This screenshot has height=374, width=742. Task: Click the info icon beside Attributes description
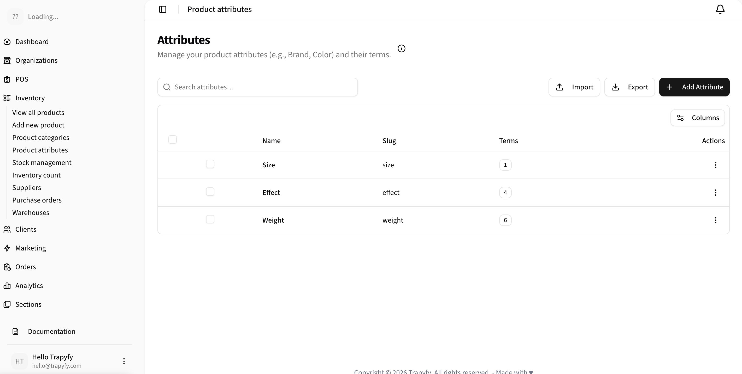coord(401,48)
